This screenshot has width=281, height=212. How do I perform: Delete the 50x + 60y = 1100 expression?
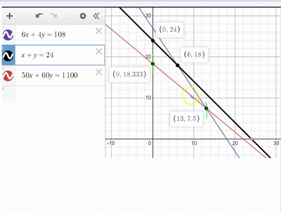(x=99, y=72)
